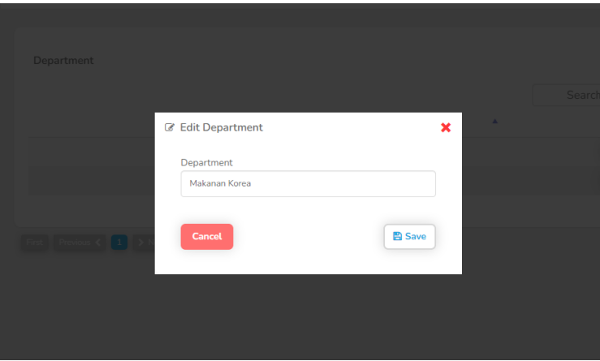Click the sort arrow in table header
The height and width of the screenshot is (361, 600).
[494, 122]
